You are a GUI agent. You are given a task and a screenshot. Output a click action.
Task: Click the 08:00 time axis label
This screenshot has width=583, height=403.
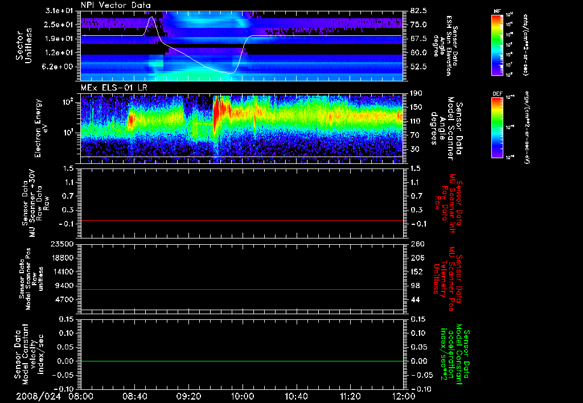[x=81, y=397]
